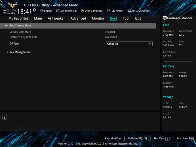Screen dimensions: 196x147
Task: Open the Ai Tweaker tab
Action: 56,19
